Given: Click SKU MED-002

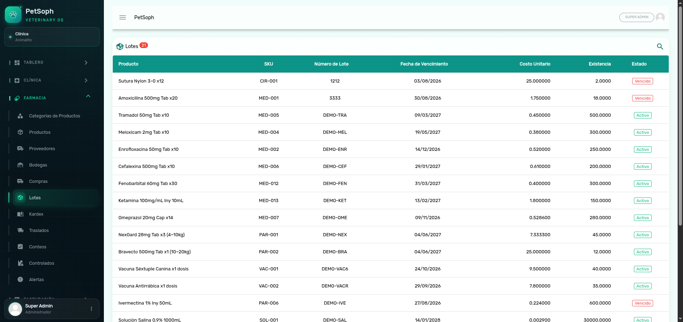Looking at the screenshot, I should pos(269,149).
